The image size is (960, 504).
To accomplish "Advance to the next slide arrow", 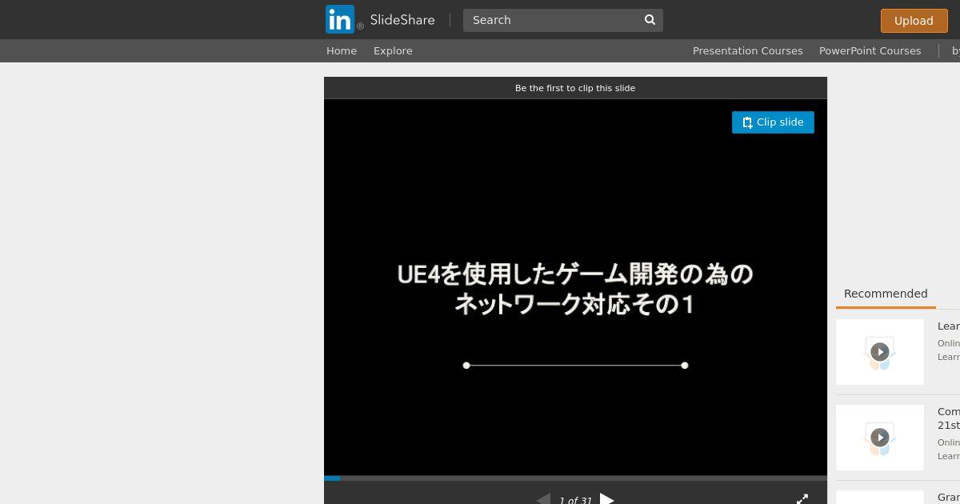I will [x=606, y=499].
